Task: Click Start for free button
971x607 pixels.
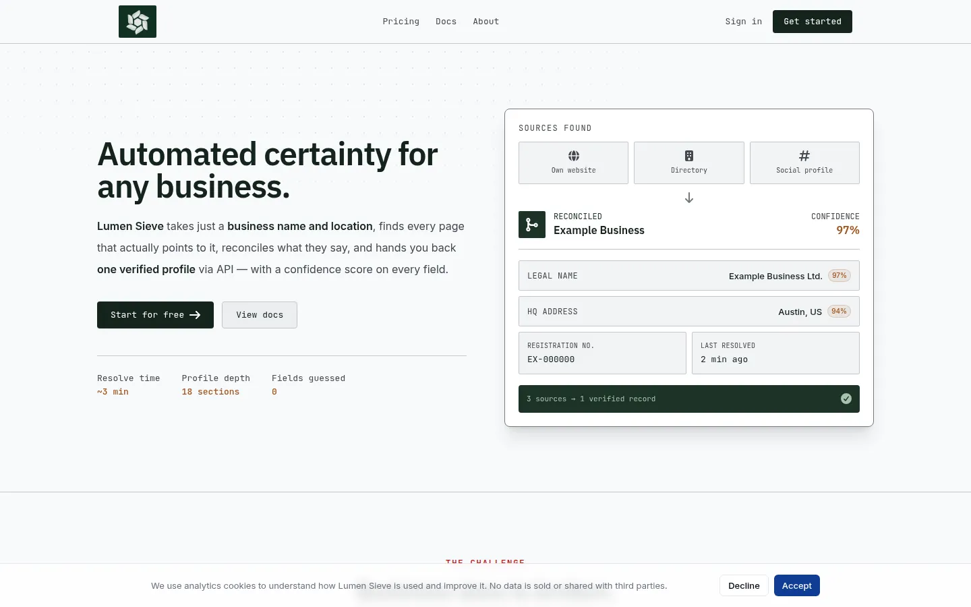Action: point(155,315)
